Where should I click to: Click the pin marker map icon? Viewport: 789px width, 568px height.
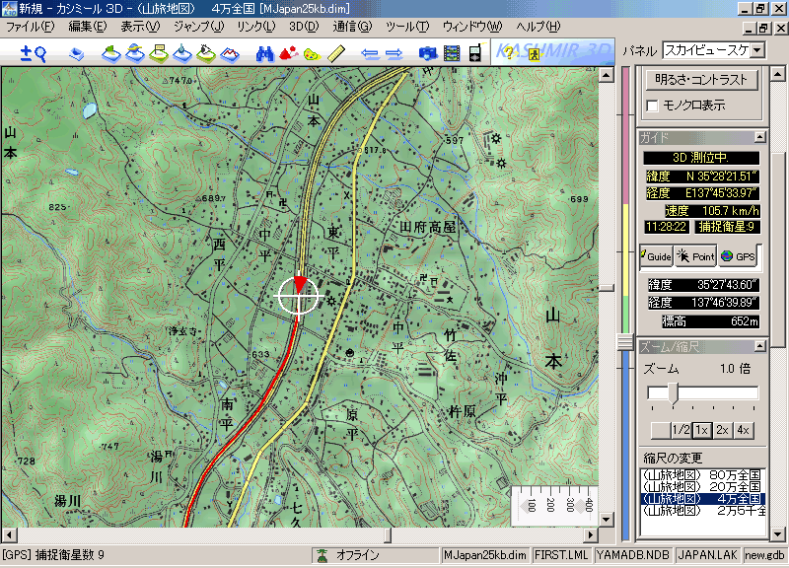tap(181, 53)
